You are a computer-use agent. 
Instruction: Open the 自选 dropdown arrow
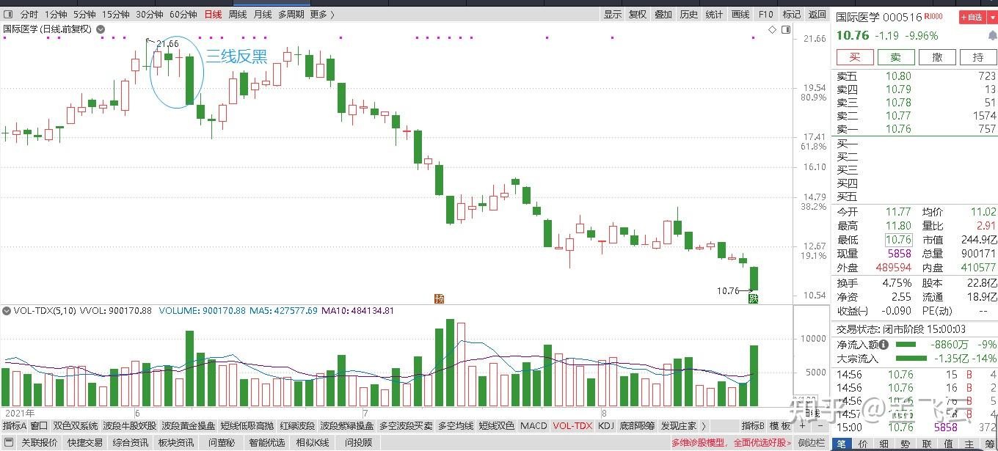(x=991, y=16)
